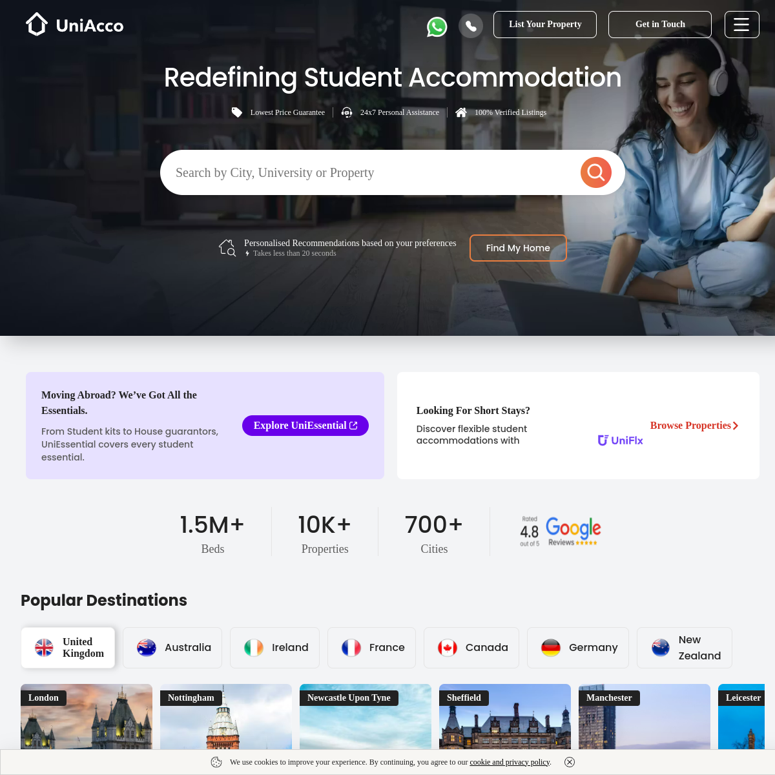The width and height of the screenshot is (775, 775).
Task: Click the orange search magnifier button
Action: click(x=596, y=172)
